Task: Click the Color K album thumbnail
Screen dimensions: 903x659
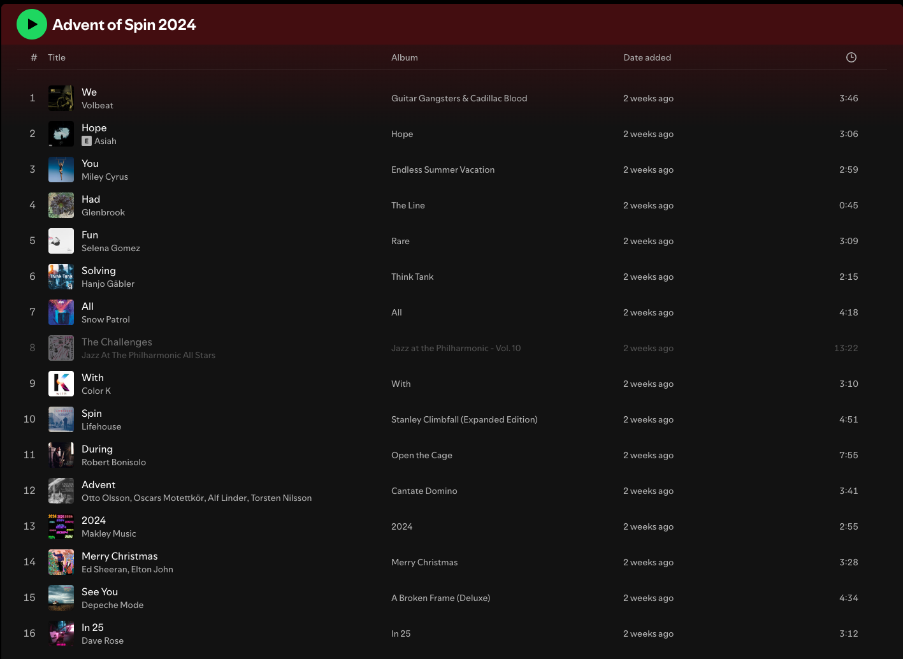Action: click(x=61, y=384)
